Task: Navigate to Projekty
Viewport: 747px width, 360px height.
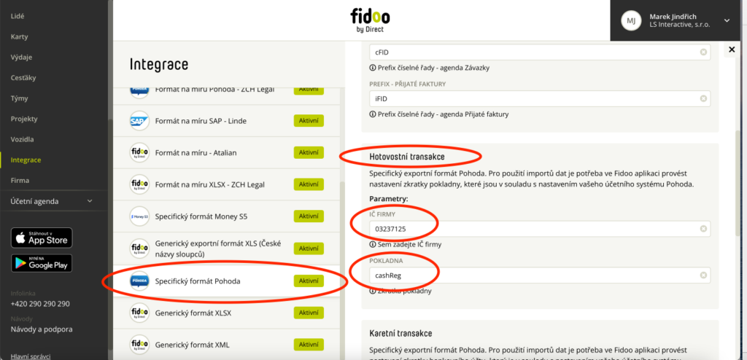Action: (x=24, y=119)
